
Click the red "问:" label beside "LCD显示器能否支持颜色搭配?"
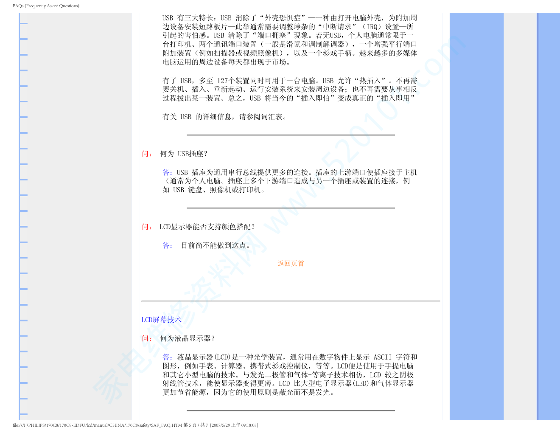pyautogui.click(x=147, y=227)
